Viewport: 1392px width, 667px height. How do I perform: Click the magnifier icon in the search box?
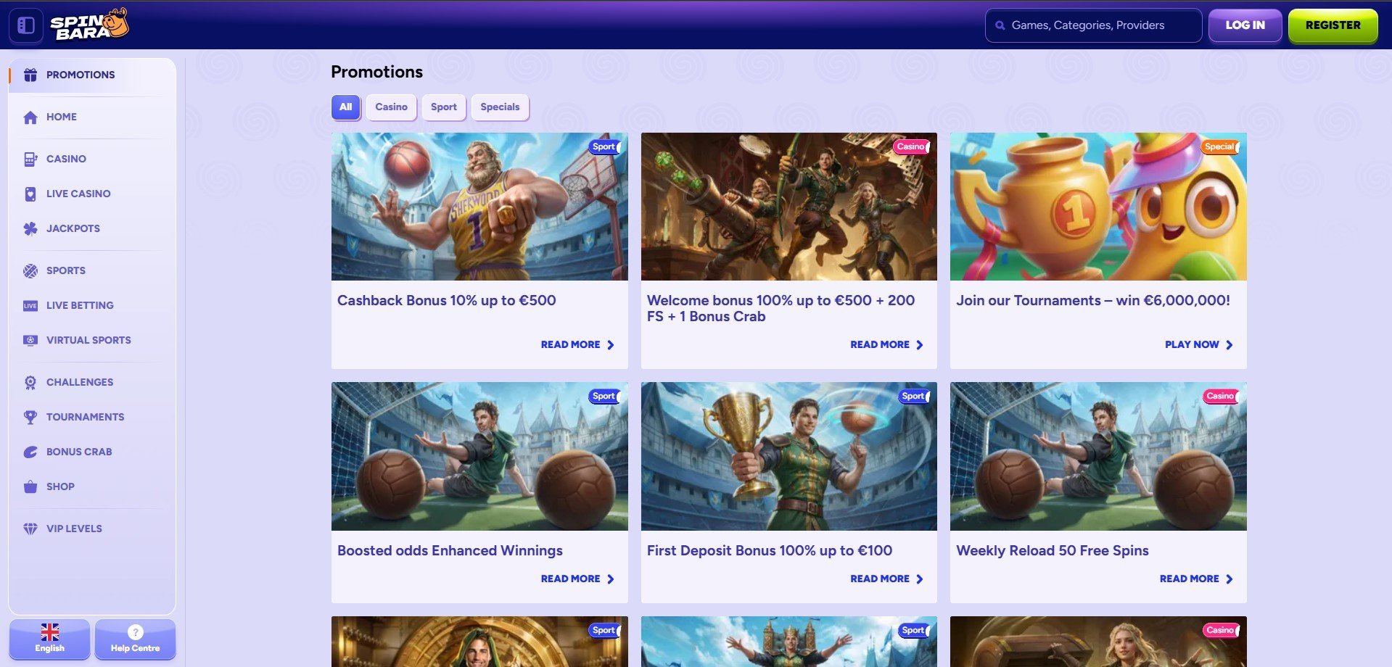pyautogui.click(x=1000, y=25)
